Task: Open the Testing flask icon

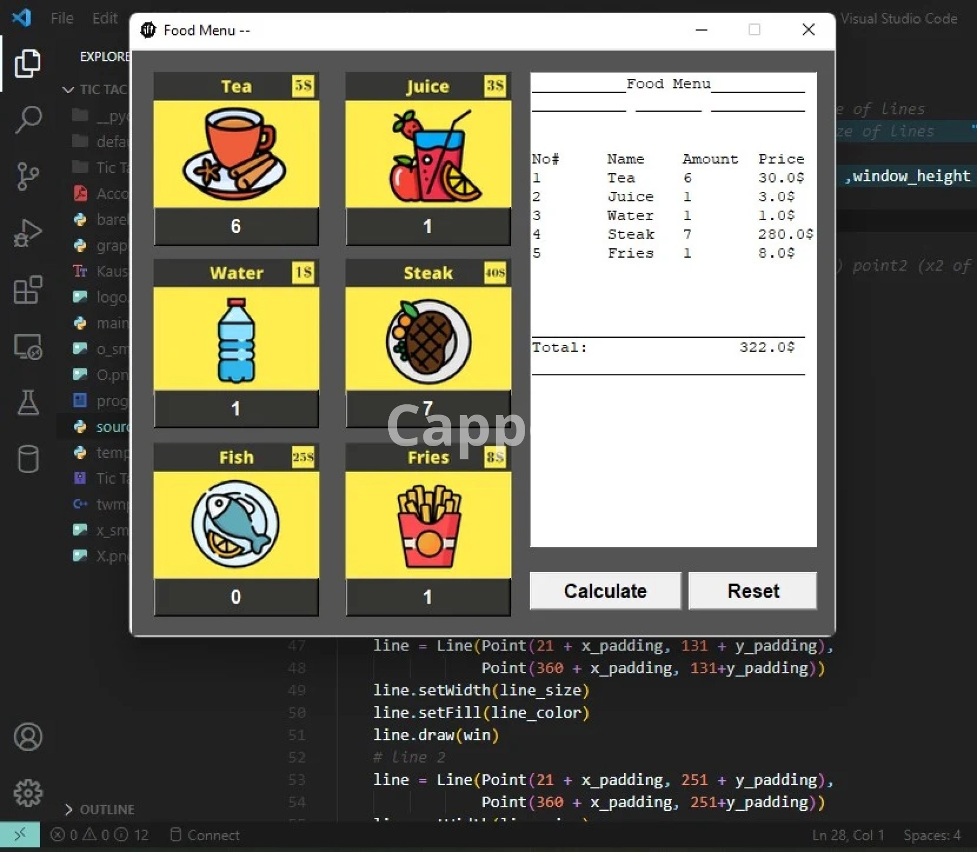Action: [27, 403]
